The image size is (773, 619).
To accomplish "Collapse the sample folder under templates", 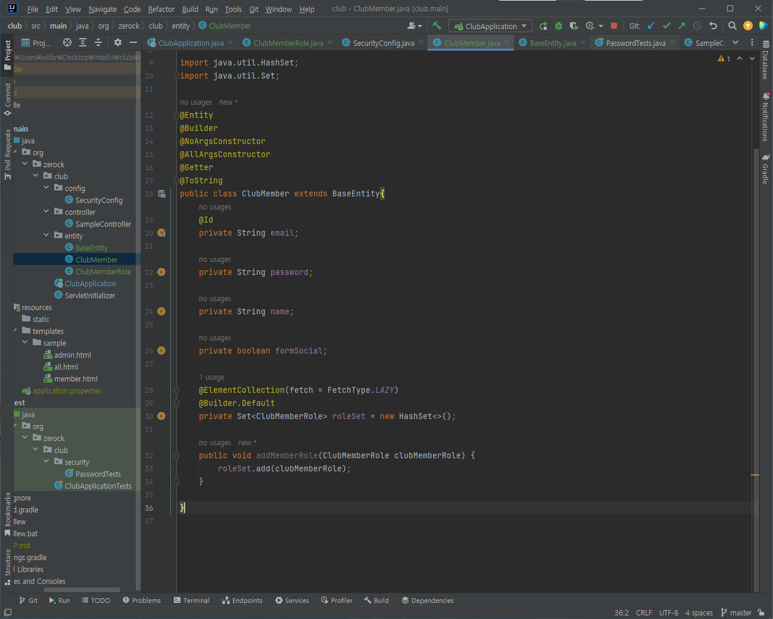I will tap(25, 342).
